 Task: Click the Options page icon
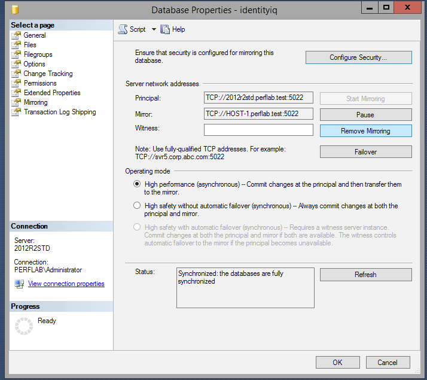pos(16,64)
